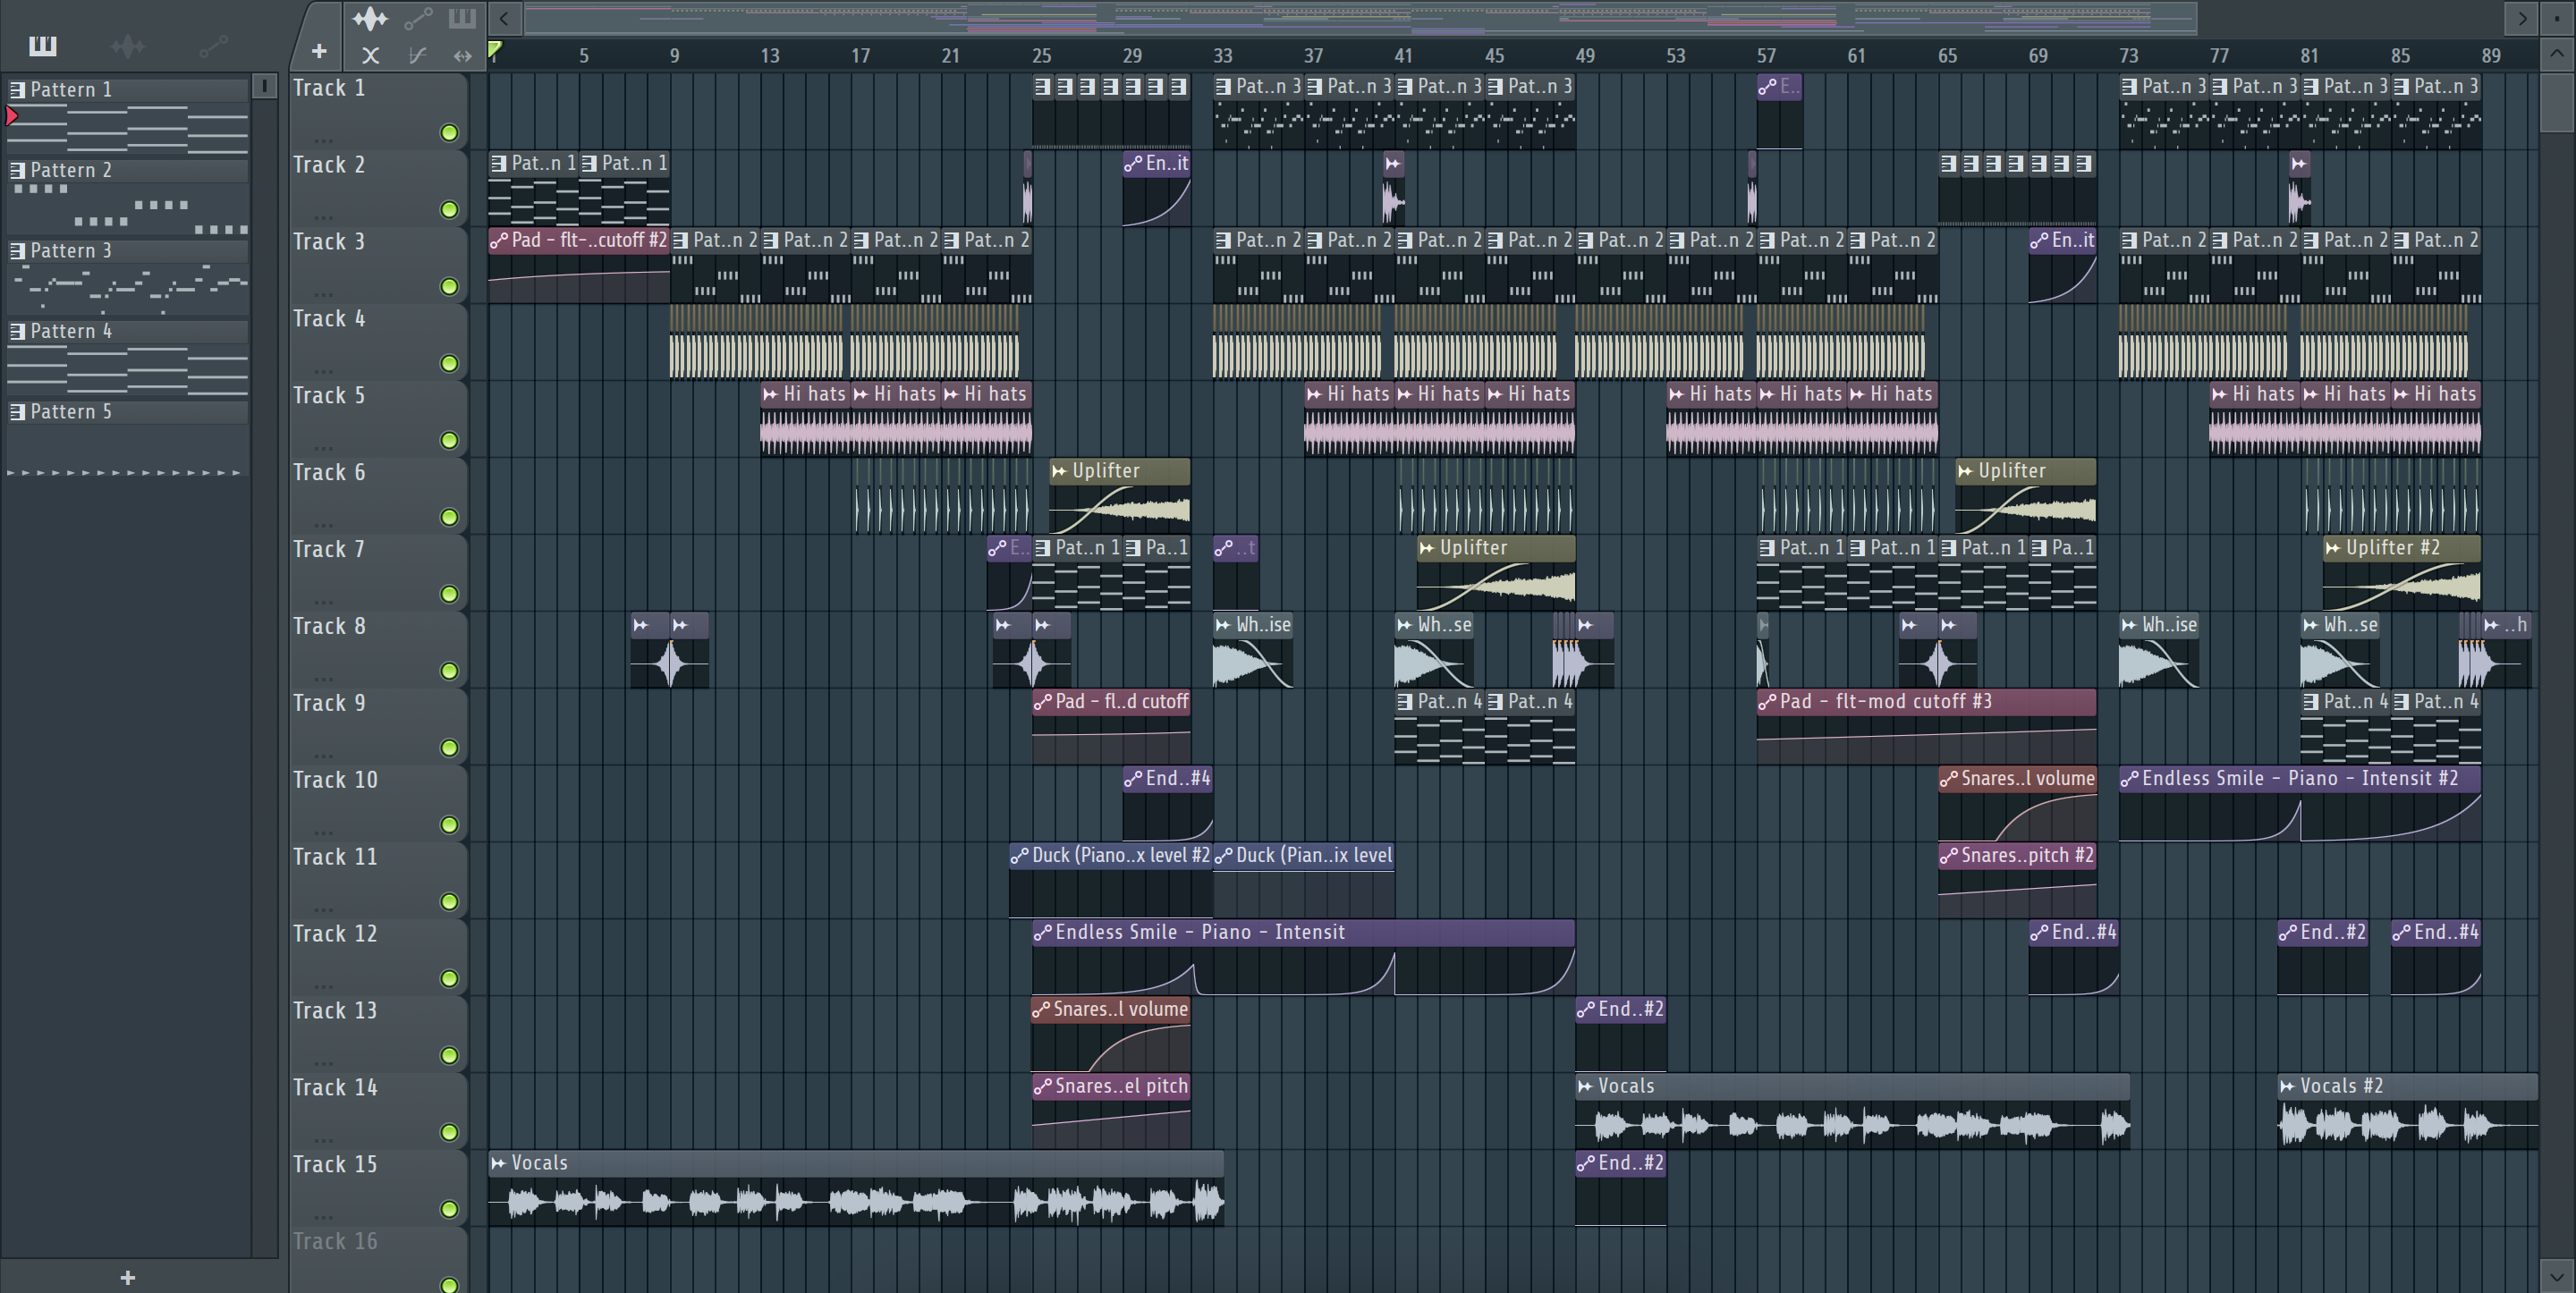The image size is (2576, 1293).
Task: Select pattern clip focus piano icon in toolbar
Action: coord(461,17)
